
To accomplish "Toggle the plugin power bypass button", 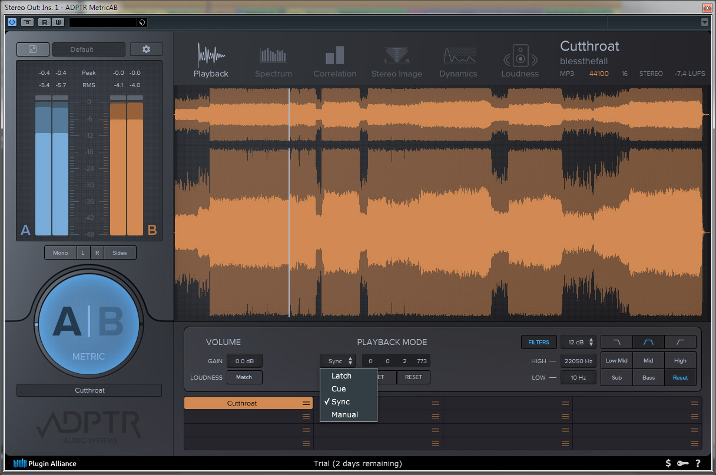I will 12,22.
